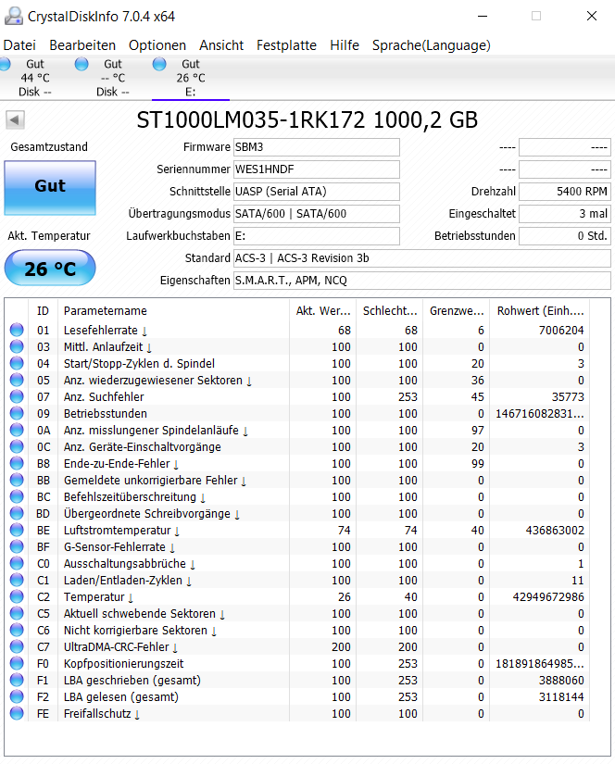Open the Festplatte menu
Viewport: 615px width, 764px height.
click(286, 45)
